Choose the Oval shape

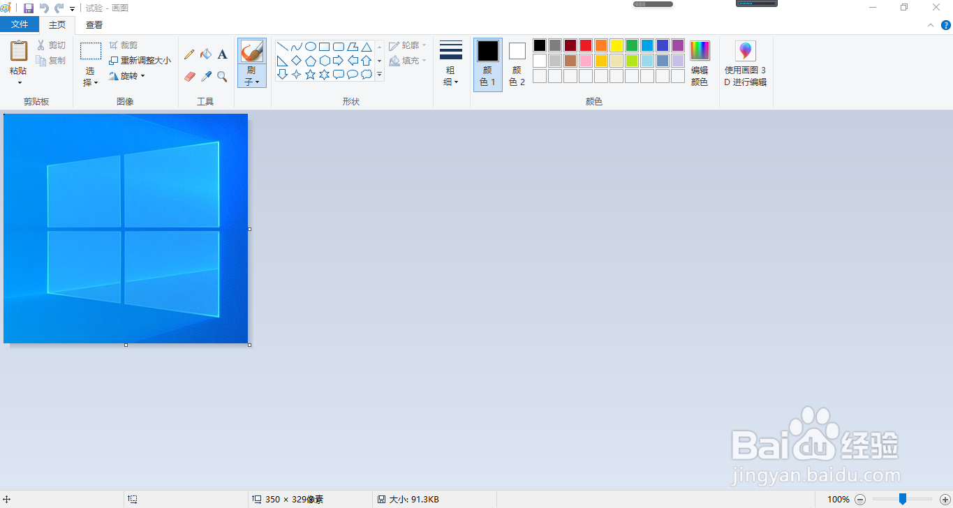311,47
